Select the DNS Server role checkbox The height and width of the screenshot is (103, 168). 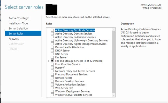(52, 54)
